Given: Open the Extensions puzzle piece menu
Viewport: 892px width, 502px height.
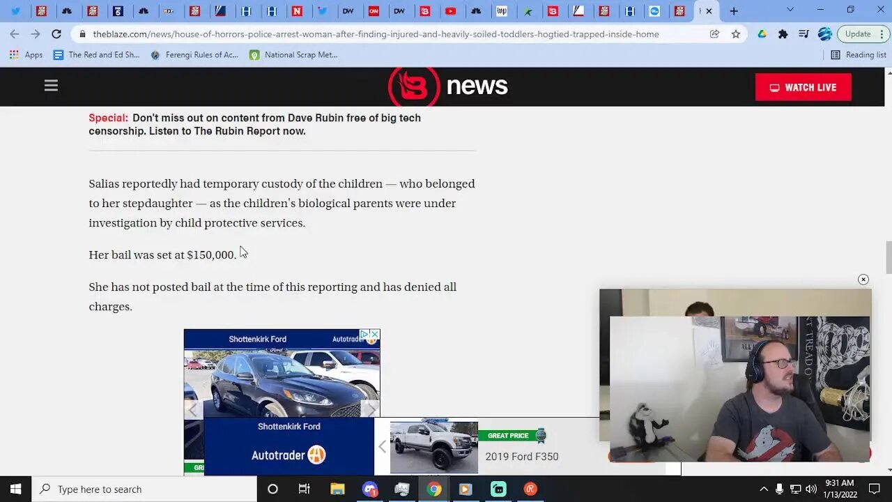Looking at the screenshot, I should pyautogui.click(x=783, y=34).
